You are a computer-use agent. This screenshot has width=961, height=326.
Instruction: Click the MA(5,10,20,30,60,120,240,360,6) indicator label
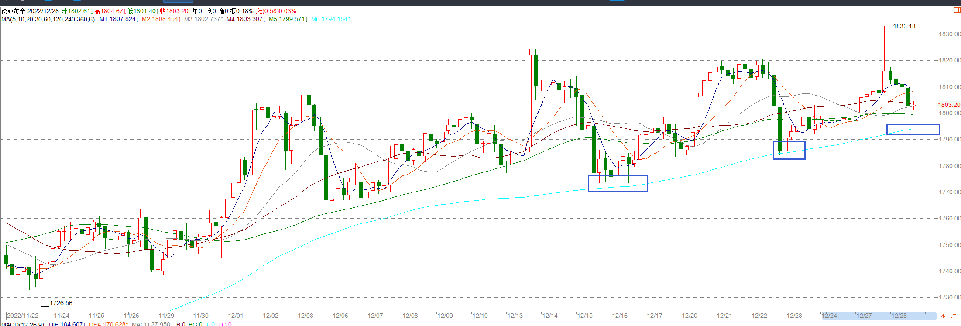point(48,19)
